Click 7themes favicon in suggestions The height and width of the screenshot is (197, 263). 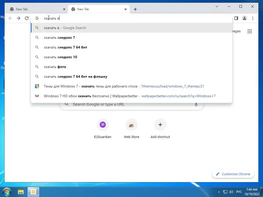pyautogui.click(x=37, y=86)
